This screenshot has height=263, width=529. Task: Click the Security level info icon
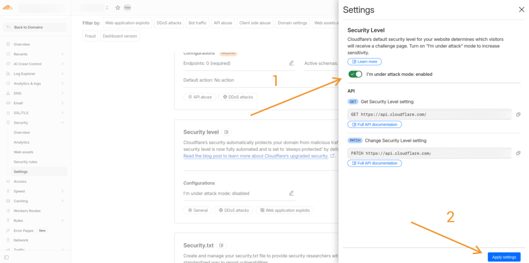(x=226, y=132)
